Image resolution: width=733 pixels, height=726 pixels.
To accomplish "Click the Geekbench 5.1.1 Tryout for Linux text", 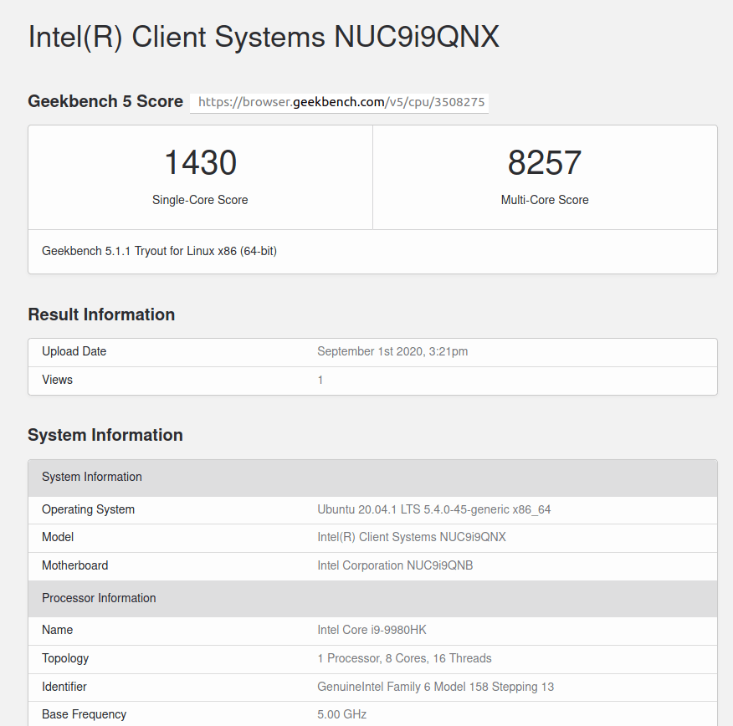I will (x=160, y=252).
